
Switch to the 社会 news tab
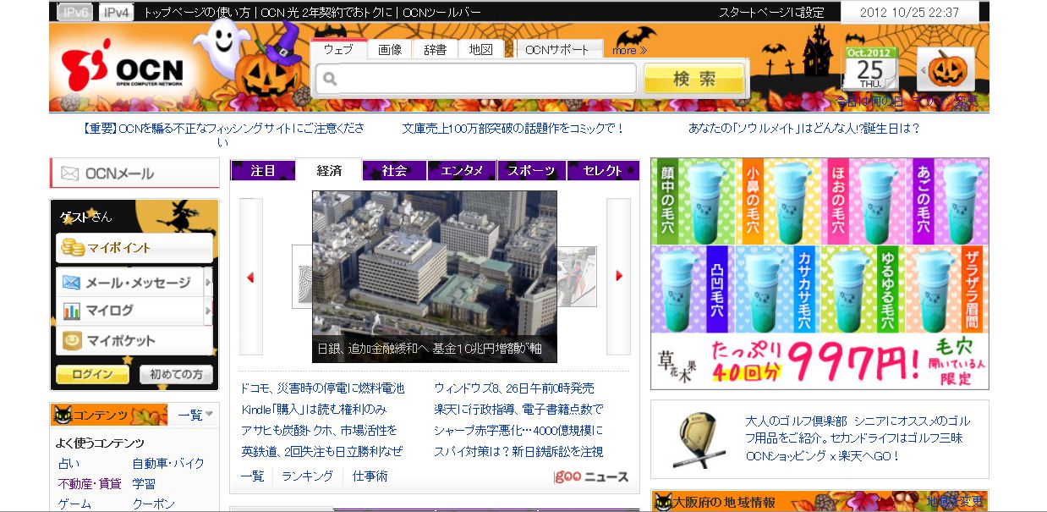[395, 170]
